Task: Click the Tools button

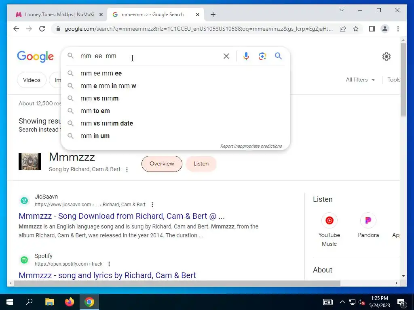Action: 393,80
